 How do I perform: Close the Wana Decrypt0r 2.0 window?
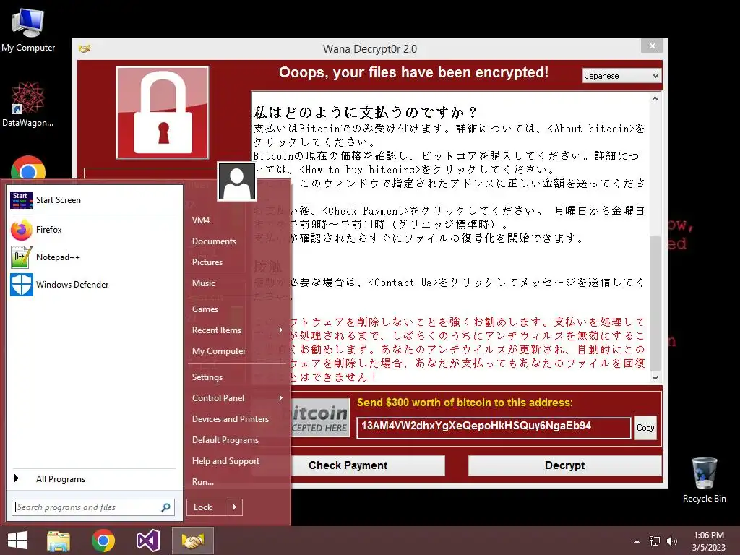click(653, 46)
